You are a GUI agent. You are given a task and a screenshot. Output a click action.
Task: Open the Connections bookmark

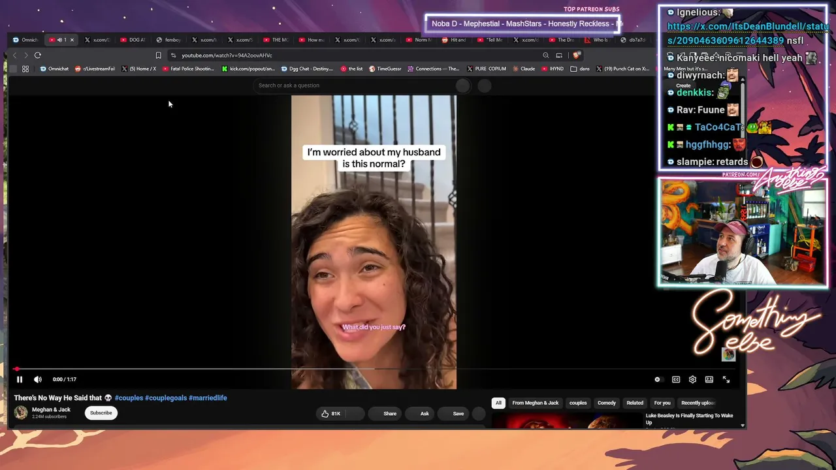click(434, 69)
